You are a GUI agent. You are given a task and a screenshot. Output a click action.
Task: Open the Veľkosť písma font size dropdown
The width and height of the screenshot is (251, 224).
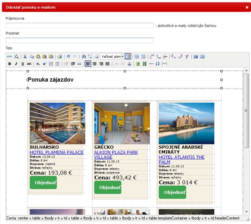[x=112, y=57]
